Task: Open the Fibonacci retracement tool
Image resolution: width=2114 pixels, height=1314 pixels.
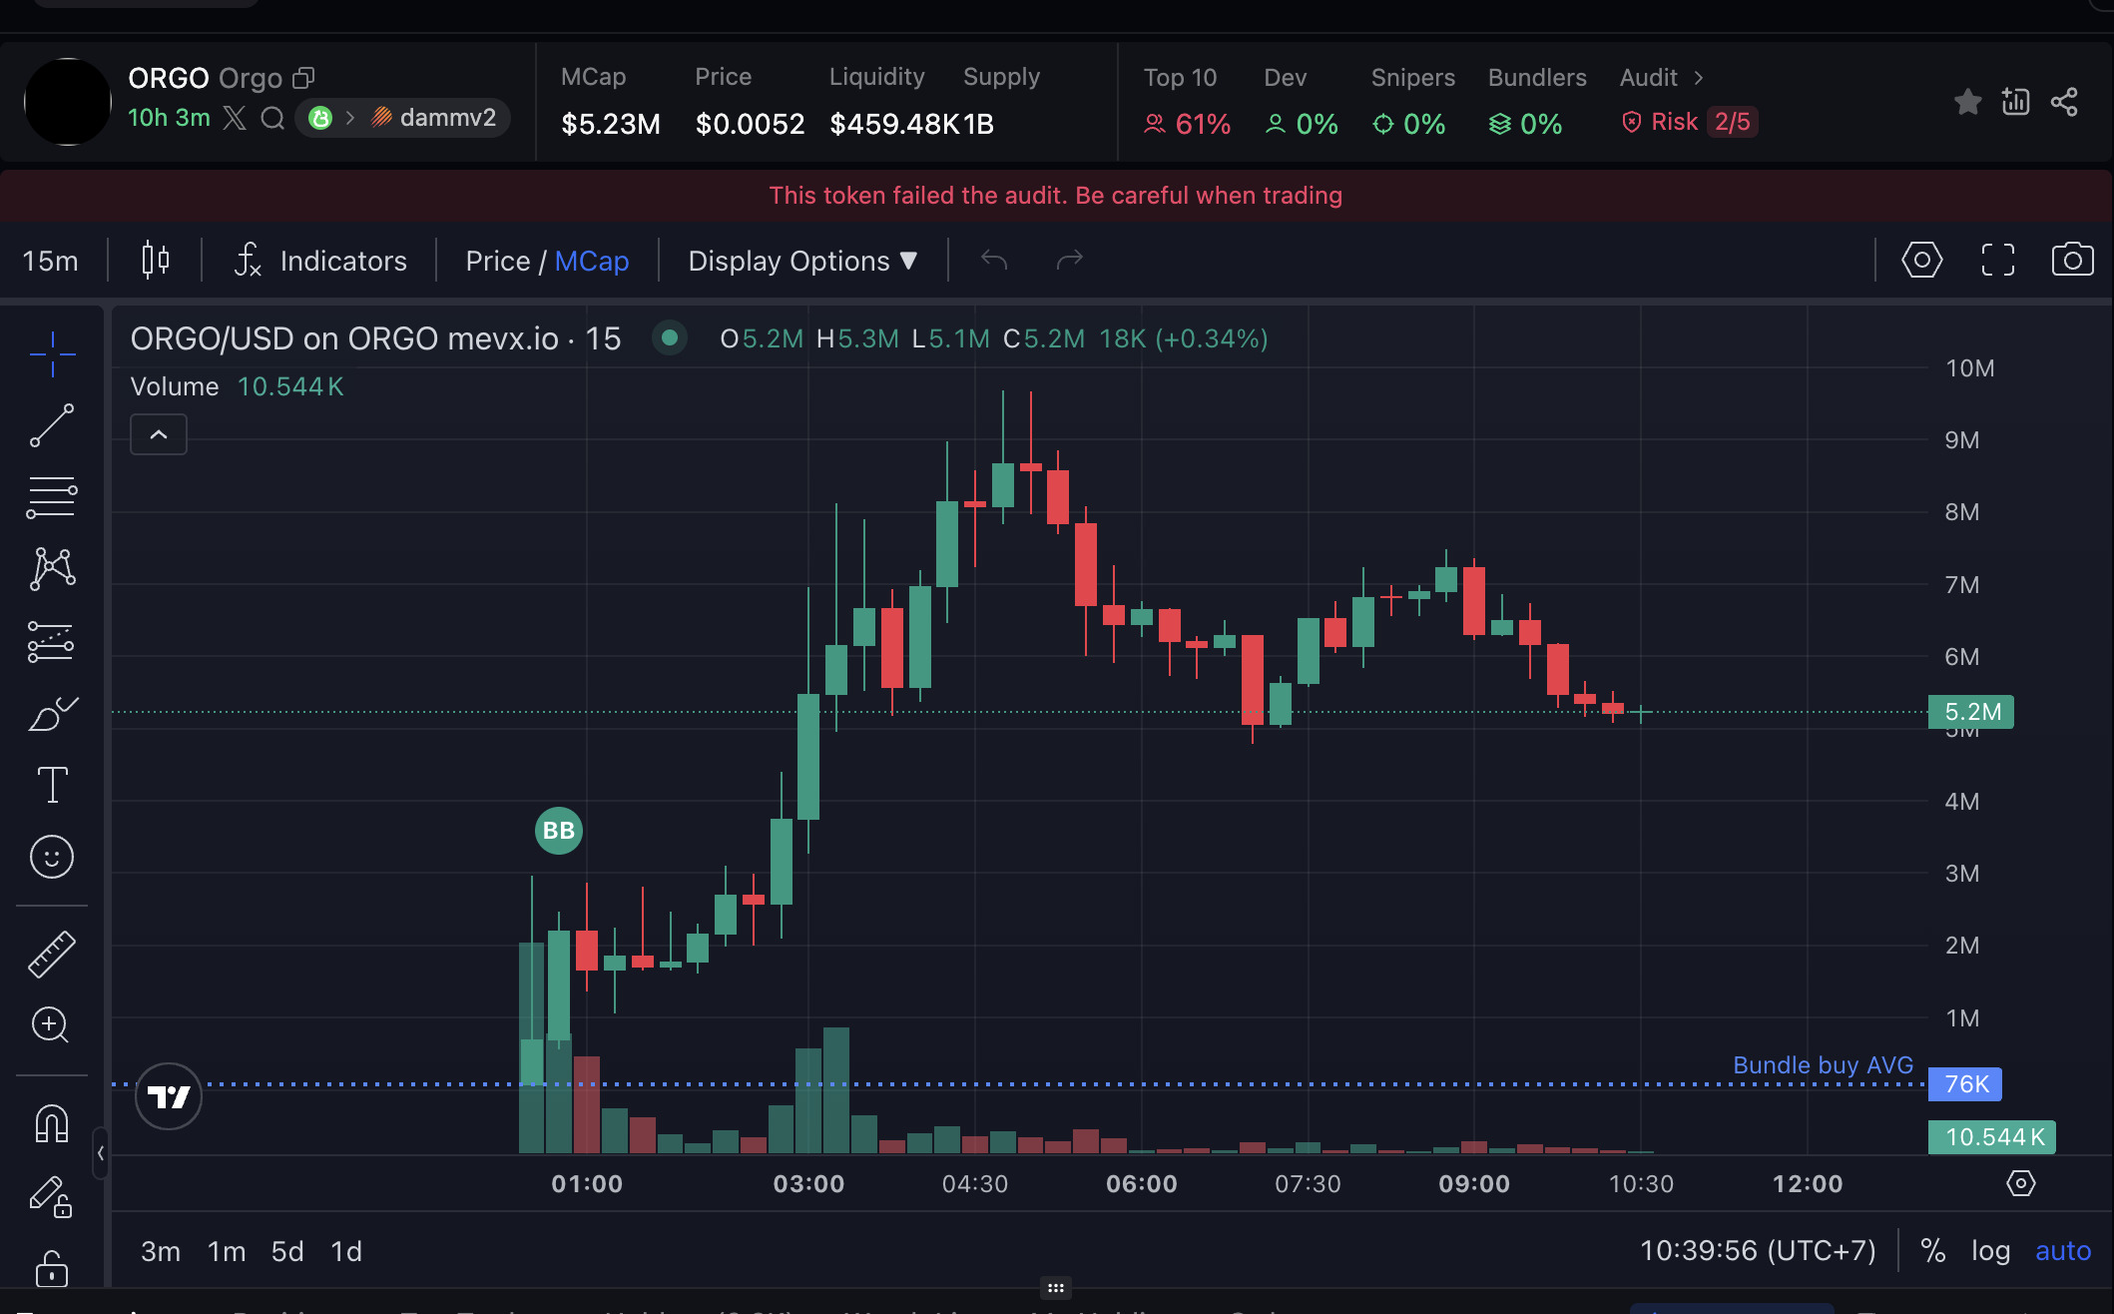Action: click(x=52, y=497)
